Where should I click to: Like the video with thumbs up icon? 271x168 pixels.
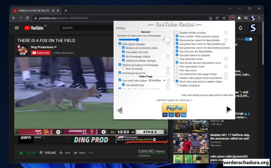21,153
